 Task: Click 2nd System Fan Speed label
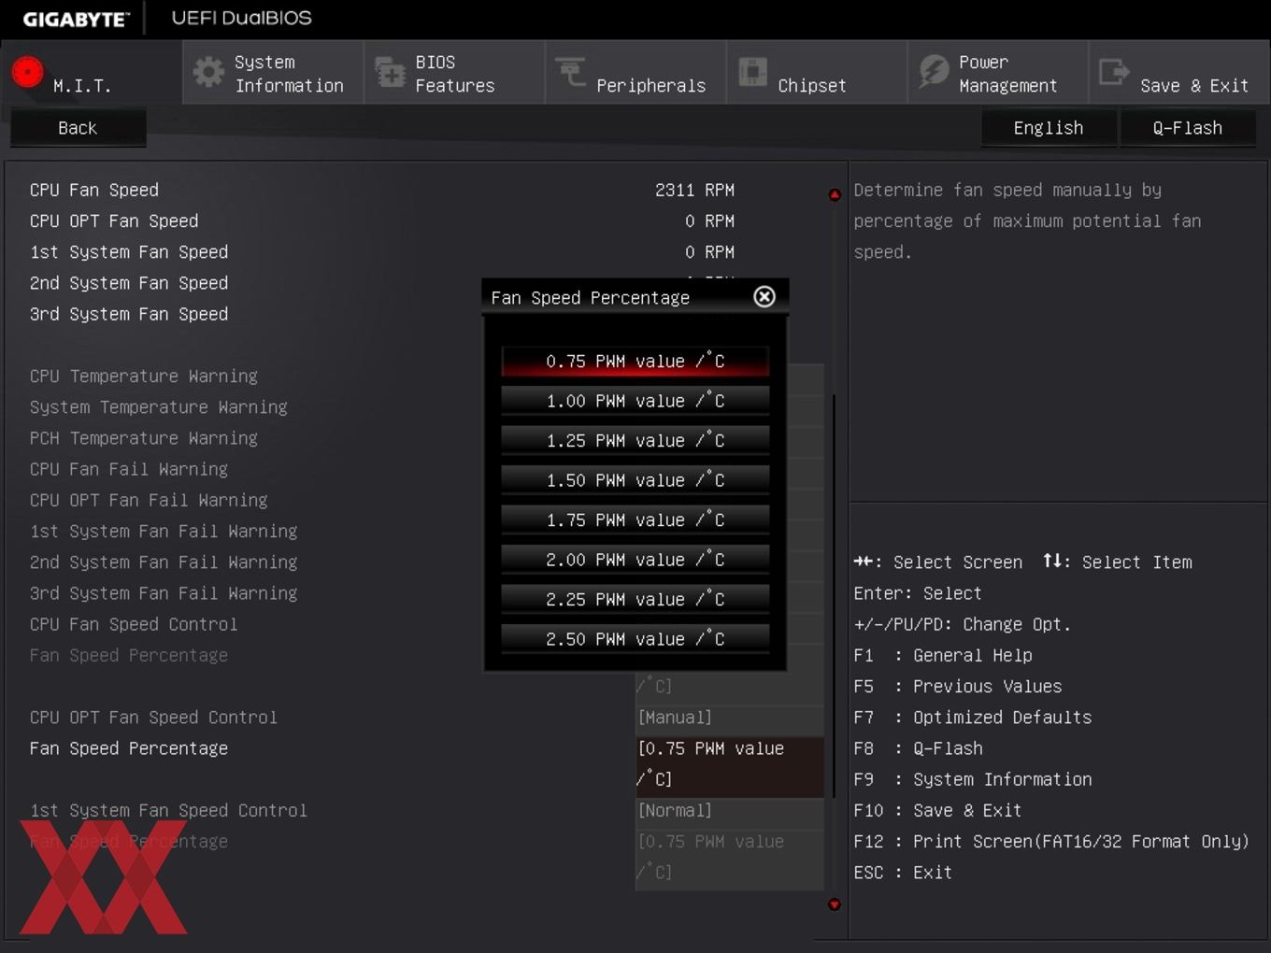[128, 283]
